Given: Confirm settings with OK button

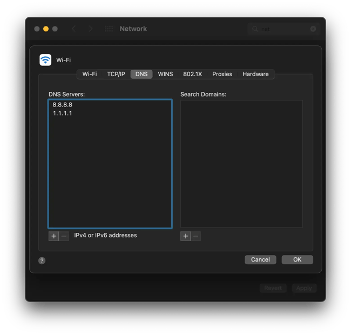Looking at the screenshot, I should click(298, 259).
